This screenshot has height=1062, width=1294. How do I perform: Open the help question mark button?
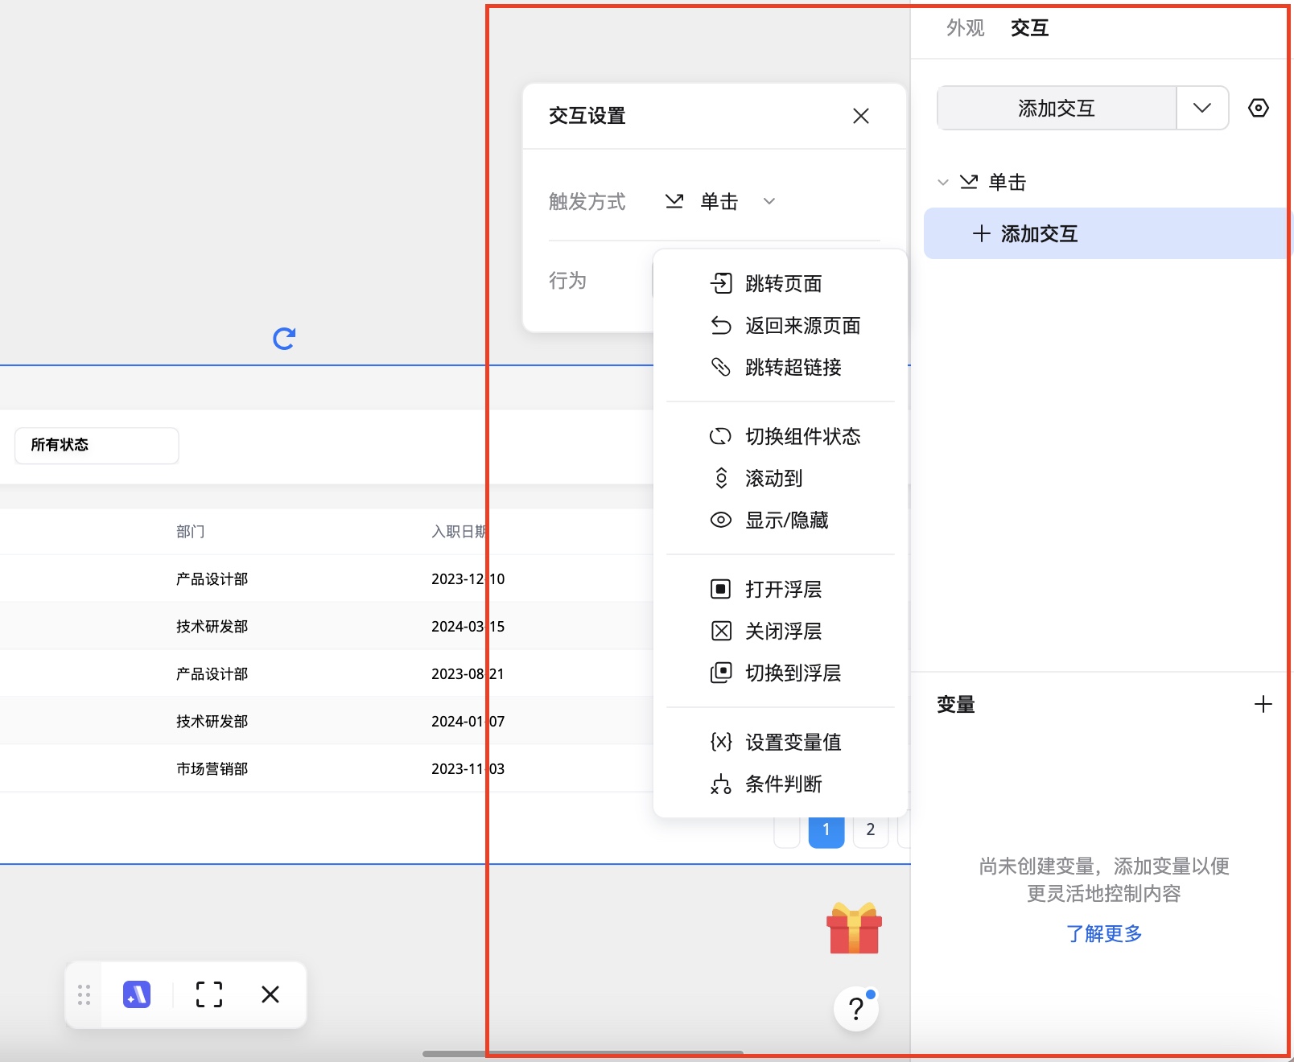[x=856, y=1008]
